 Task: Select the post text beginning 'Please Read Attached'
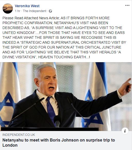(x=64, y=38)
